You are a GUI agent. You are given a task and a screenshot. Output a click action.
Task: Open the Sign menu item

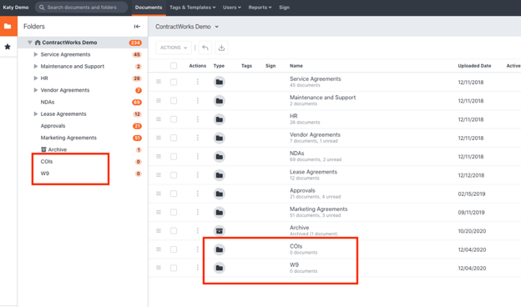(284, 8)
